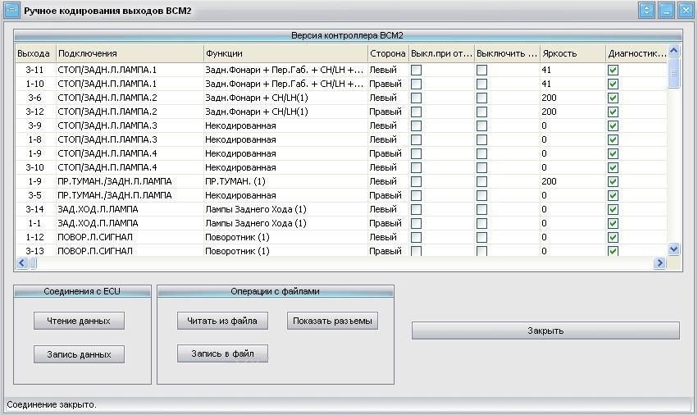The height and width of the screenshot is (415, 698).
Task: Uncheck Диагностика checkbox in row 3-12
Action: tap(613, 112)
